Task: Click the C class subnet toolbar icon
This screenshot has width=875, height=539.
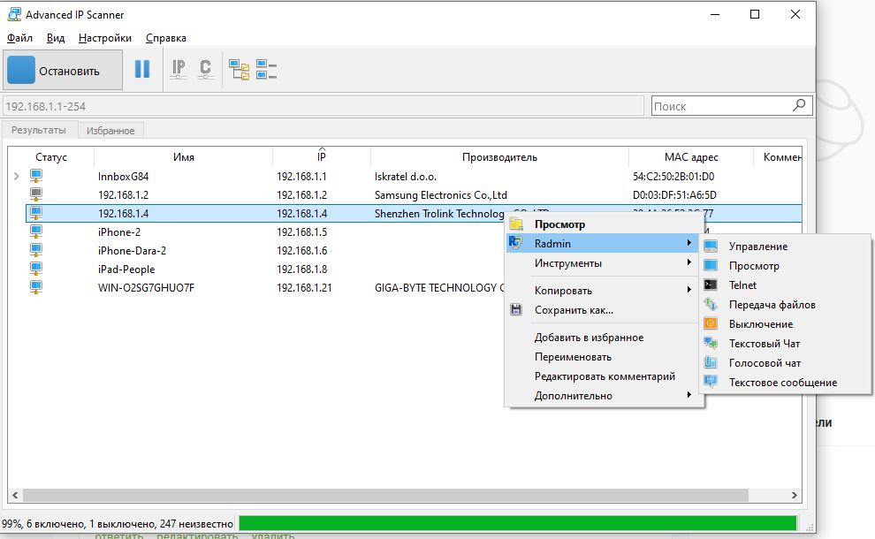Action: pos(205,69)
